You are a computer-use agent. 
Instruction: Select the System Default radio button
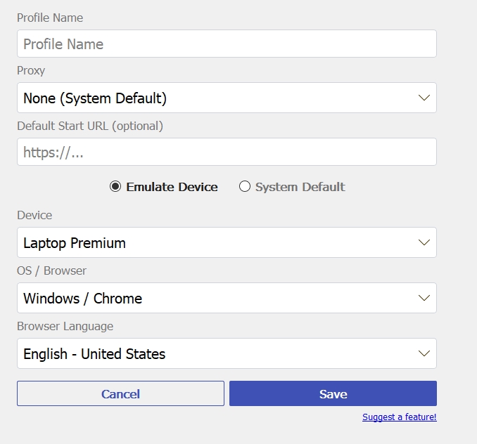coord(245,186)
